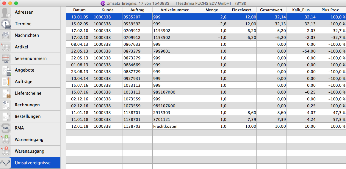Click the Plus Proz. column header
The image size is (346, 169).
click(x=331, y=10)
